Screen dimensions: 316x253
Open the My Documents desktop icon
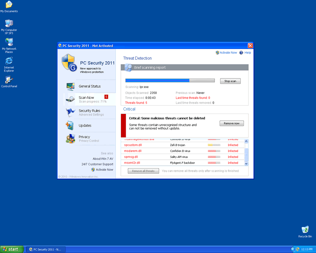(9, 5)
